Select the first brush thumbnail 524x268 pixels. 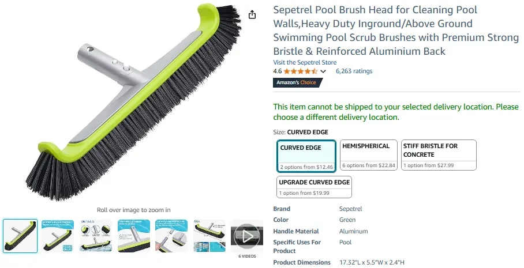point(20,235)
